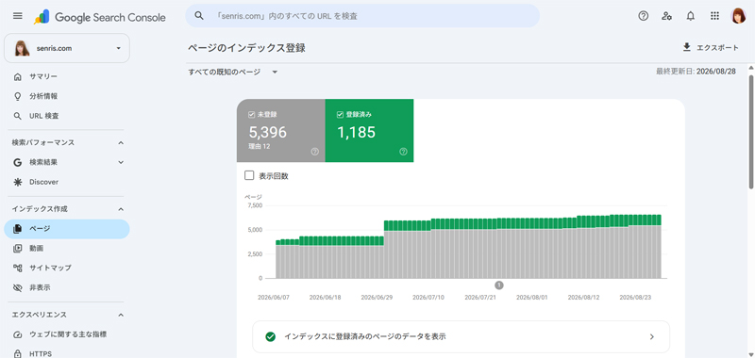Click the エクスポート button
Image resolution: width=755 pixels, height=358 pixels.
click(711, 47)
